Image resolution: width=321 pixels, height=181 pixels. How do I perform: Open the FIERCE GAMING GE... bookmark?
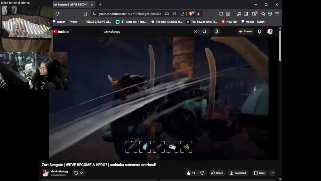tap(97, 22)
